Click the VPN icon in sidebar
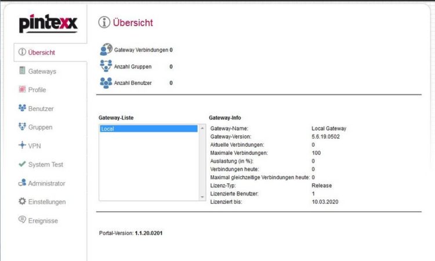Screen dimensions: 435x261 click(x=22, y=145)
